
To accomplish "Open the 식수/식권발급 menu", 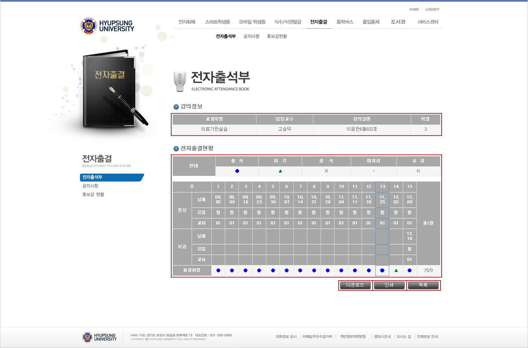I will click(x=288, y=22).
